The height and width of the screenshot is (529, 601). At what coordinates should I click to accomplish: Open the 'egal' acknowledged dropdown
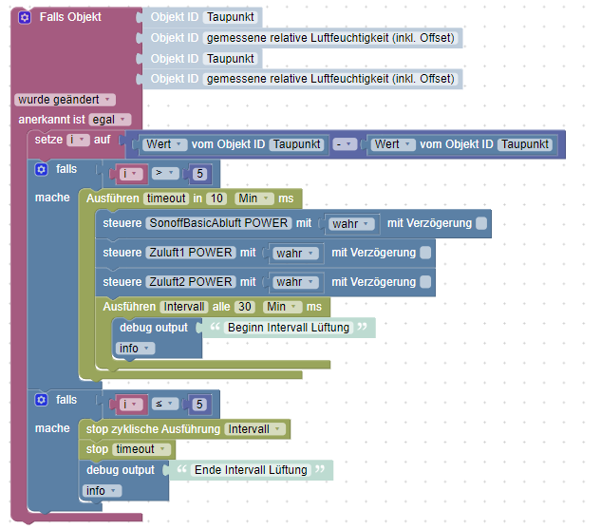(x=110, y=120)
